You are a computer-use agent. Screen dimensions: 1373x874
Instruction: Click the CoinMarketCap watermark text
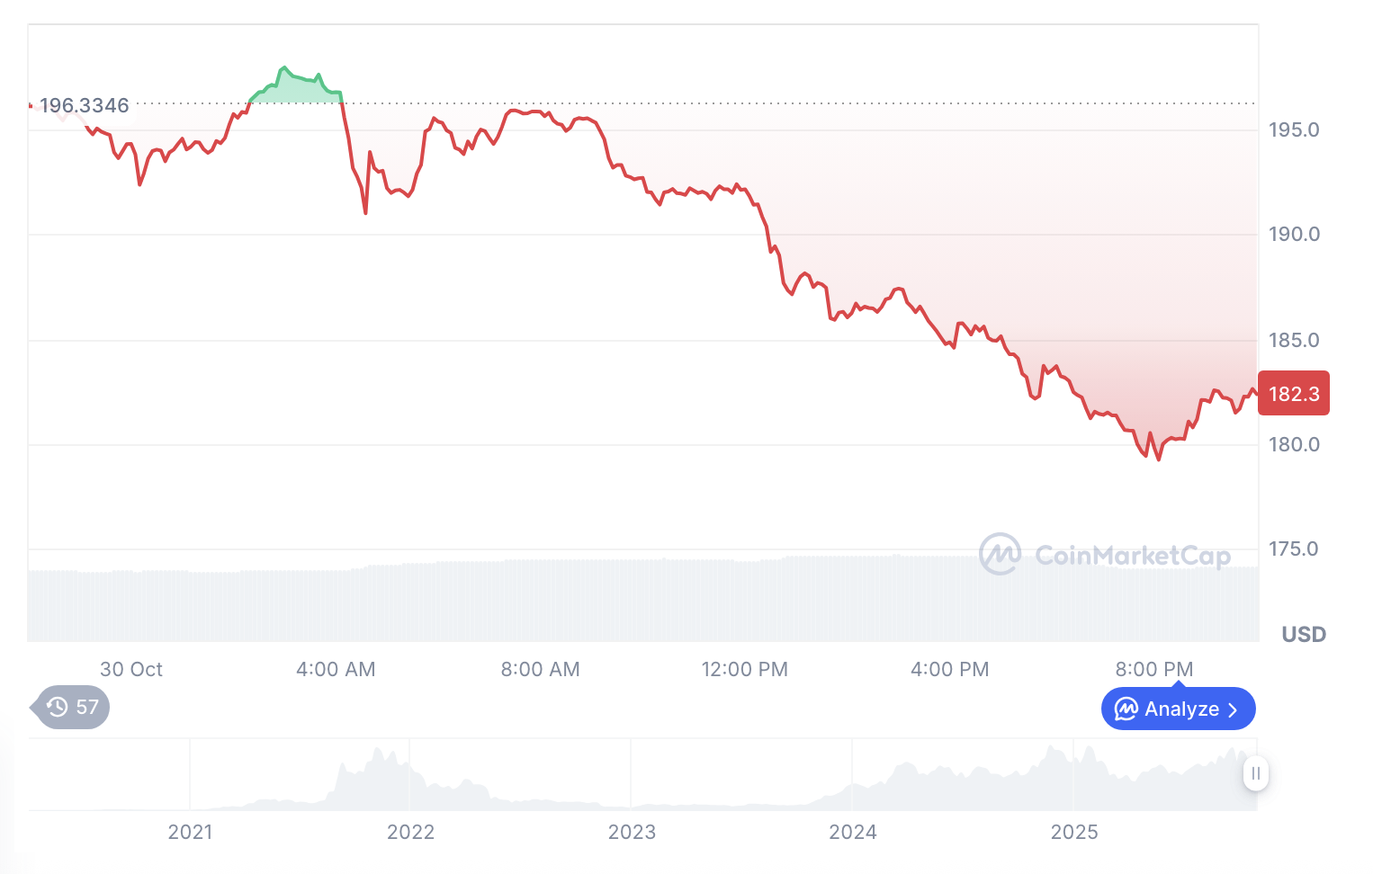point(1133,556)
